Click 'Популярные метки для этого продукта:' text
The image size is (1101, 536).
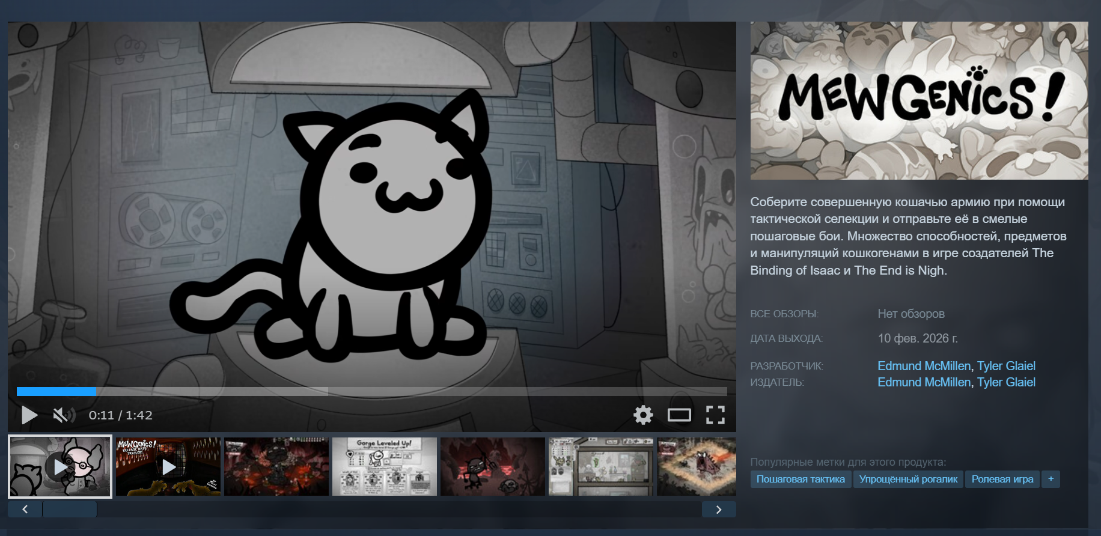848,462
